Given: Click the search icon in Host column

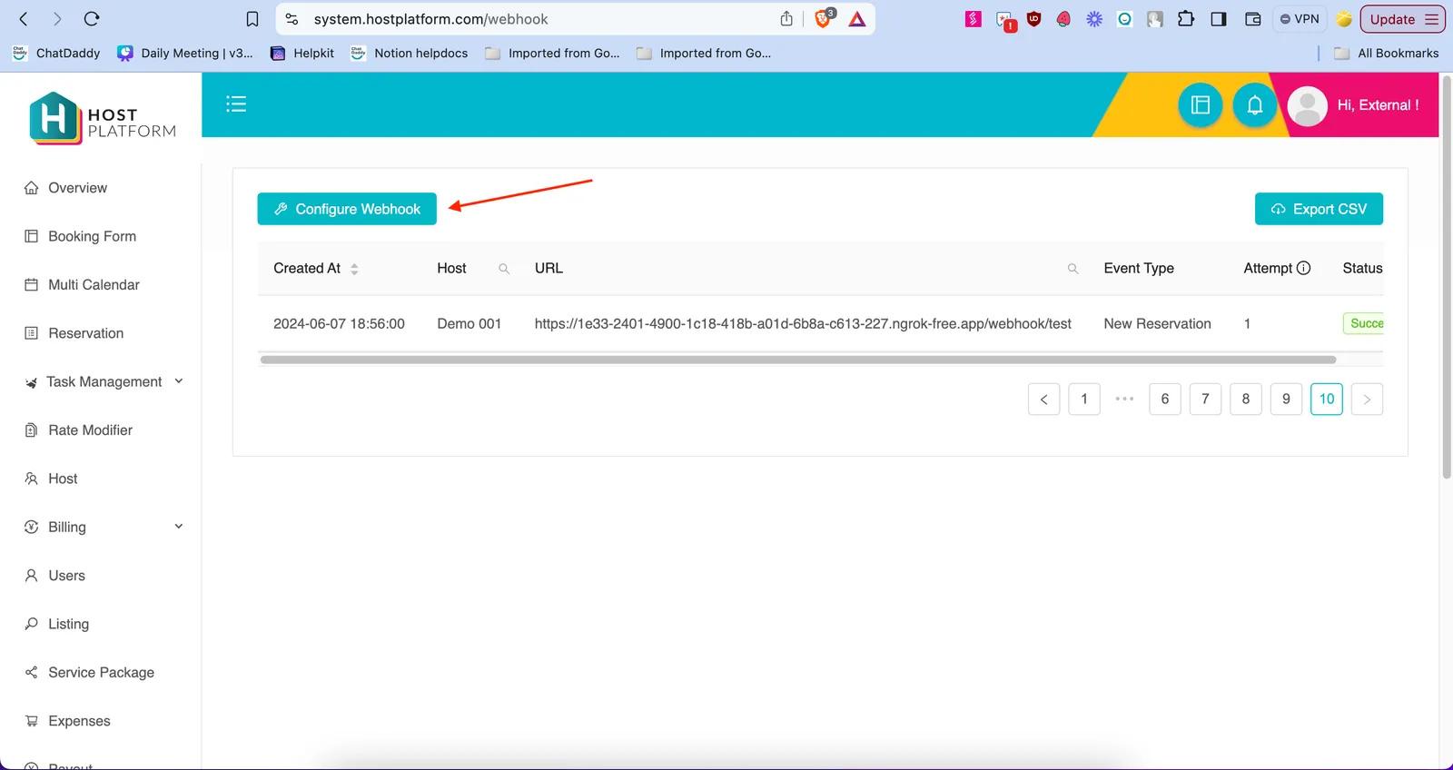Looking at the screenshot, I should coord(504,269).
